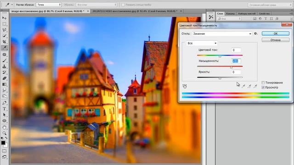The width and height of the screenshot is (294, 165).
Task: Swap foreground and background colors
Action: [6, 138]
